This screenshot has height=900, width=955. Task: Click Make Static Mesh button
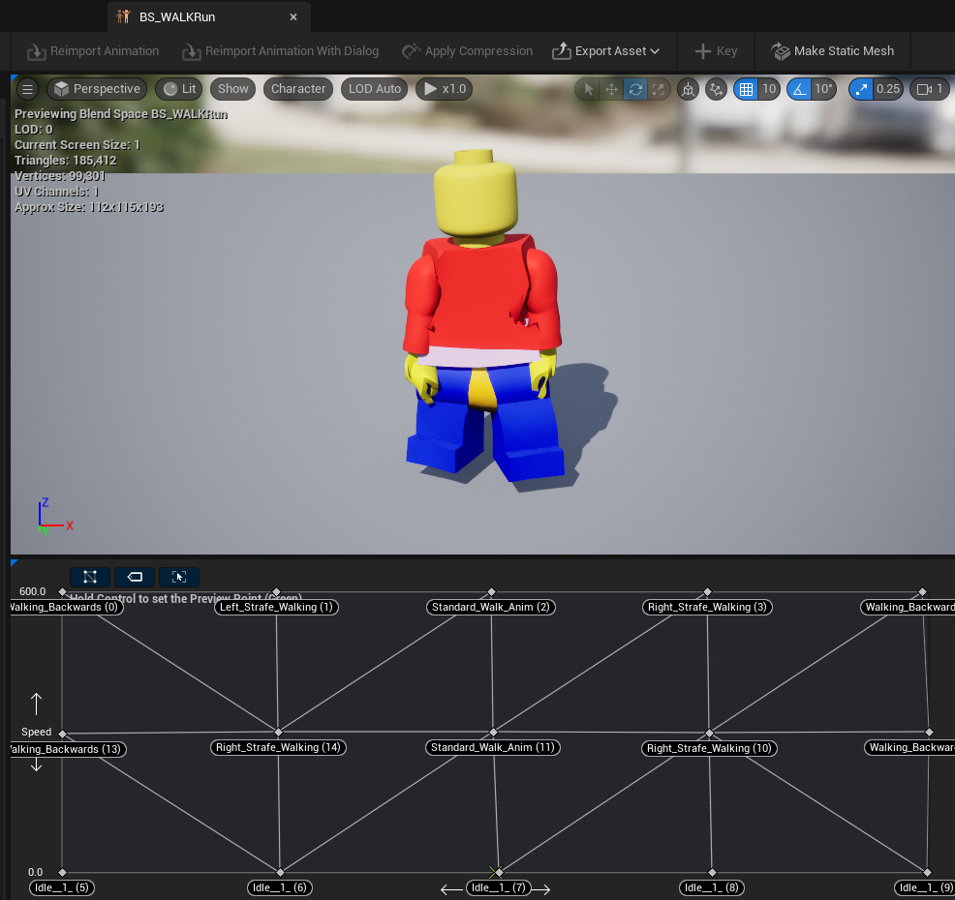pyautogui.click(x=833, y=51)
